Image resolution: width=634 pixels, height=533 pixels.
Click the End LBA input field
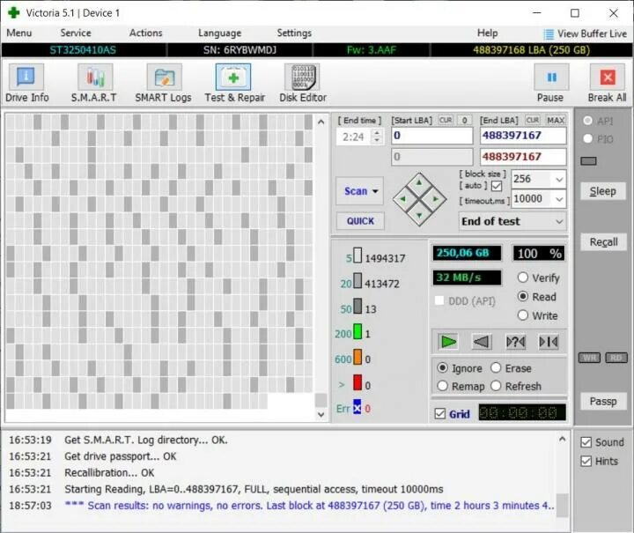pyautogui.click(x=523, y=136)
